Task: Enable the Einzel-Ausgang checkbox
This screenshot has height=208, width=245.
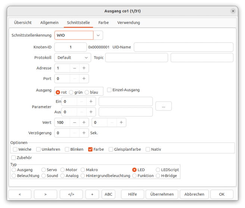Action: click(x=109, y=90)
